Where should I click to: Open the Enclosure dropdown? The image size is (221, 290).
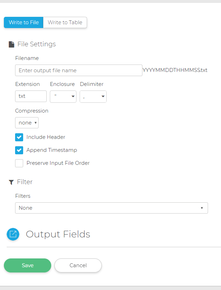(63, 96)
